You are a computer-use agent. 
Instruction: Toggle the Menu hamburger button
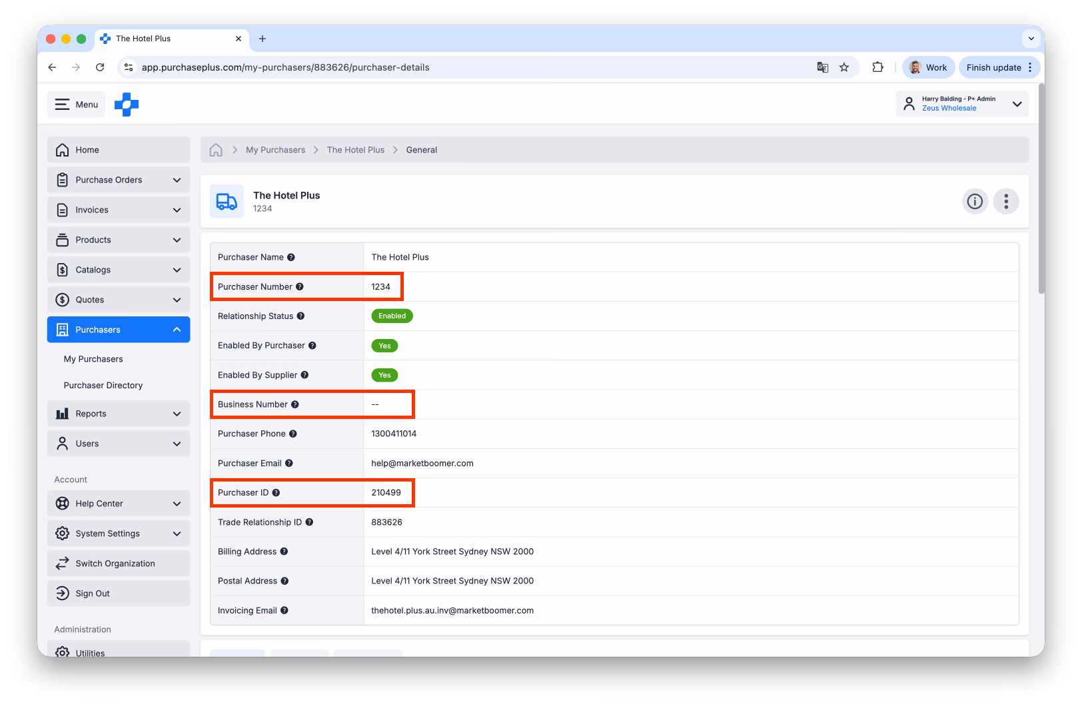76,105
